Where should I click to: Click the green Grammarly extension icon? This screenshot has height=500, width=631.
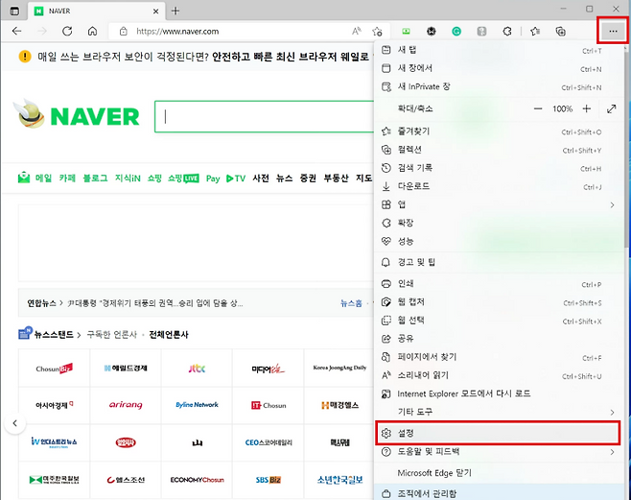[456, 31]
